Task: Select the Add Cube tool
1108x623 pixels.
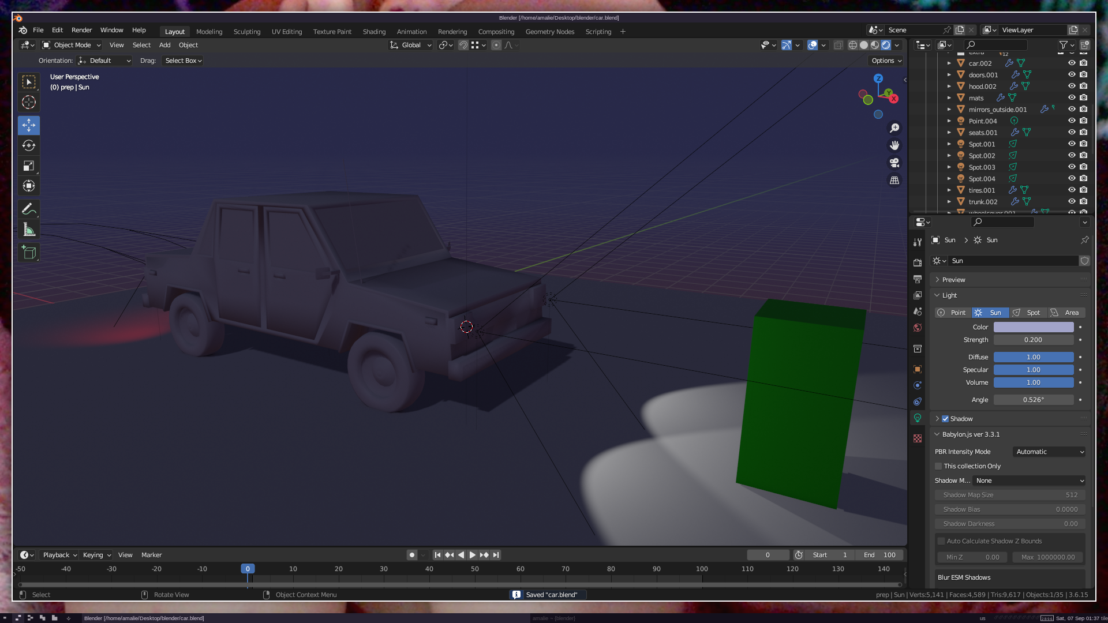Action: pyautogui.click(x=29, y=253)
